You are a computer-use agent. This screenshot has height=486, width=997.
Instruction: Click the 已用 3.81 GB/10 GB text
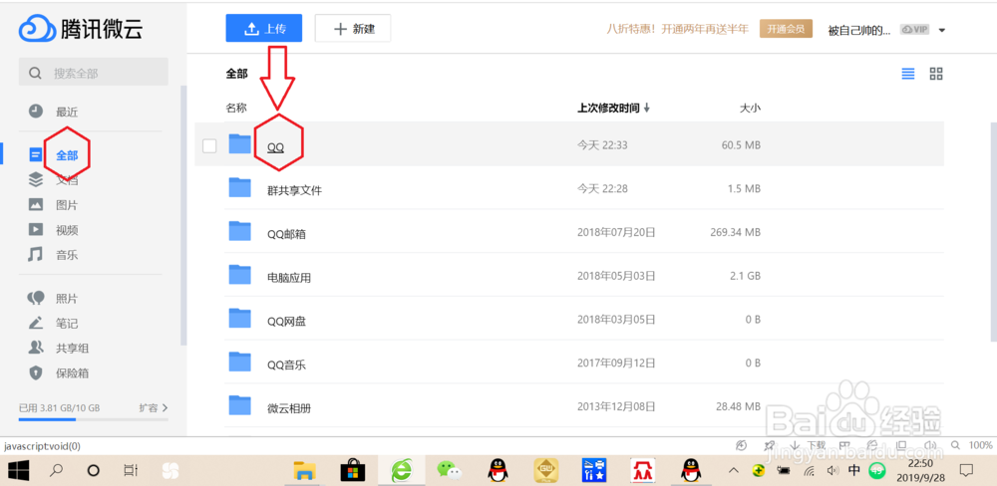pyautogui.click(x=59, y=408)
